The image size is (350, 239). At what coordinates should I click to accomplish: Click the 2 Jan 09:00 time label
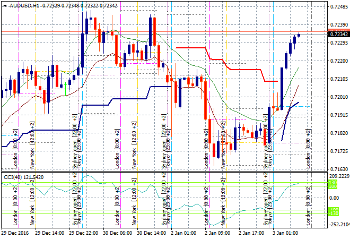pyautogui.click(x=217, y=233)
